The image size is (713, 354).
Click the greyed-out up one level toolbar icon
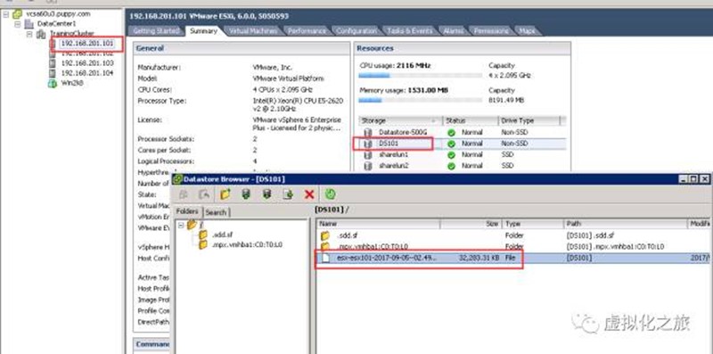pos(204,194)
